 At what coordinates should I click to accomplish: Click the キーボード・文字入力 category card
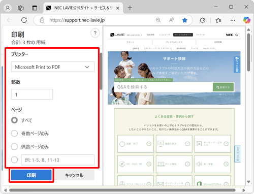[x=213, y=144]
